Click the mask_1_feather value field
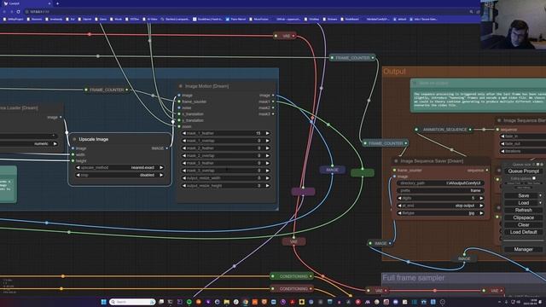Viewport: 546px width, 307px height. [x=225, y=133]
